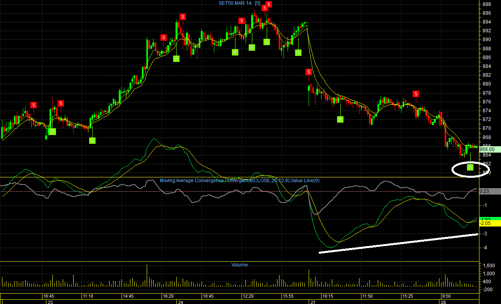501x304 pixels.
Task: Click the tallest volume bar before 16:20
Action: tap(147, 276)
